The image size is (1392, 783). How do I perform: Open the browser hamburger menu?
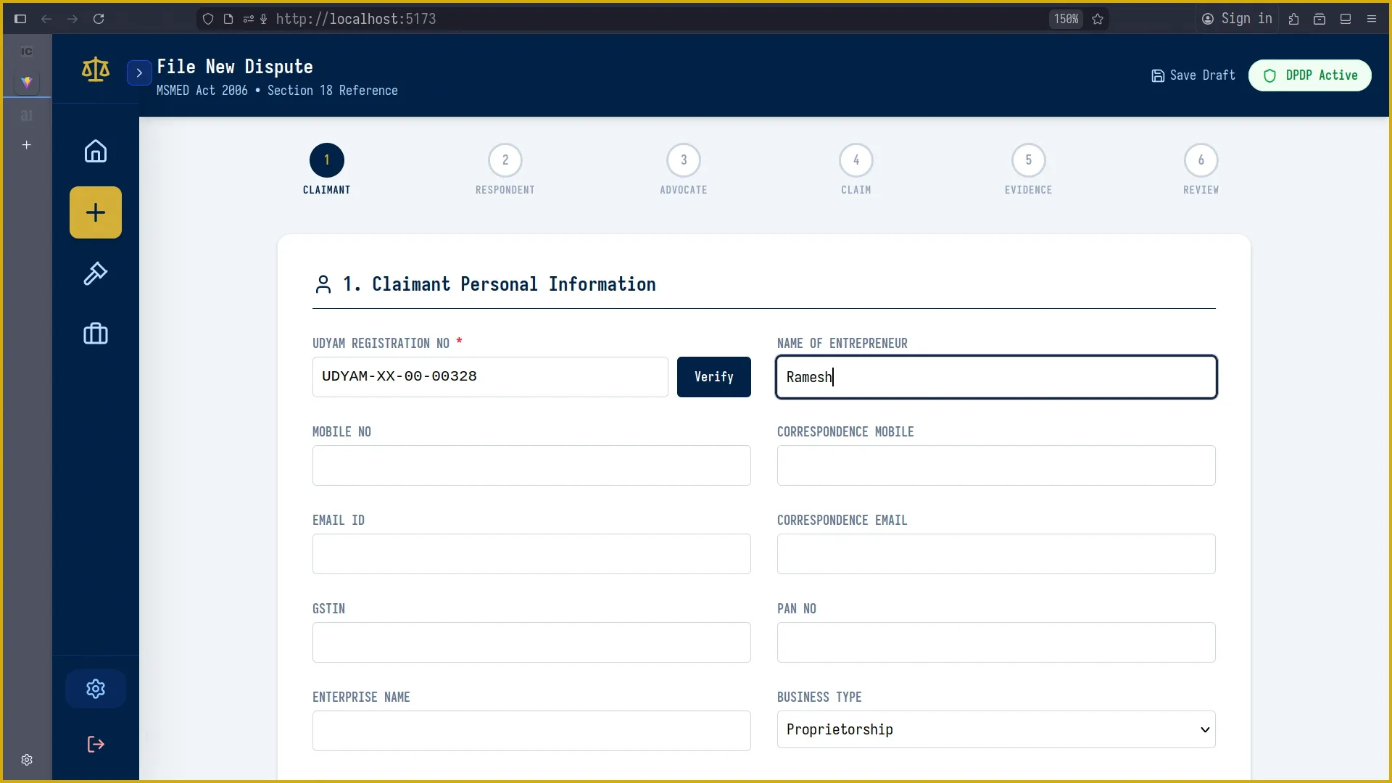tap(1372, 19)
